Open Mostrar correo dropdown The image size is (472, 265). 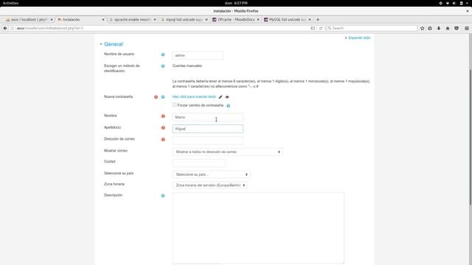pyautogui.click(x=228, y=152)
